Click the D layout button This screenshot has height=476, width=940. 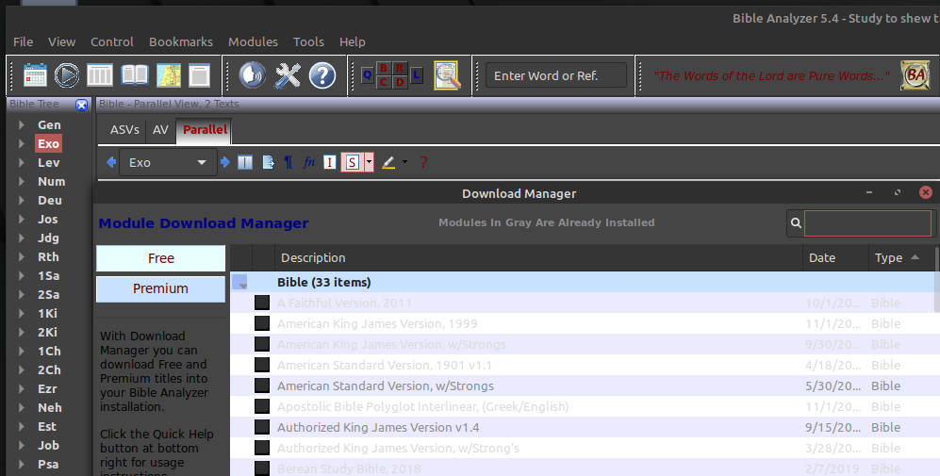[400, 82]
